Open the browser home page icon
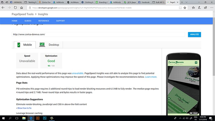Image resolution: width=215 pixels, height=121 pixels. (21, 8)
